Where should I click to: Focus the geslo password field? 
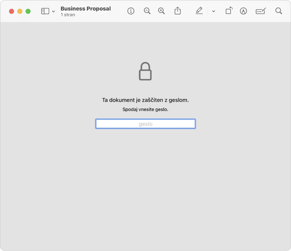(146, 124)
